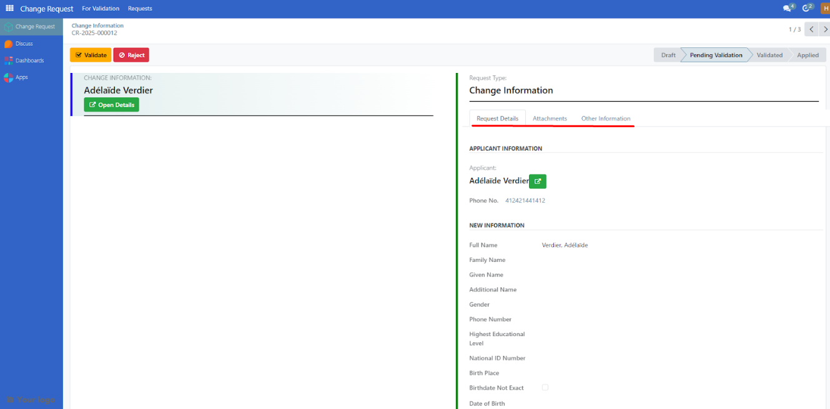Reject the change request
This screenshot has width=830, height=409.
coord(131,55)
